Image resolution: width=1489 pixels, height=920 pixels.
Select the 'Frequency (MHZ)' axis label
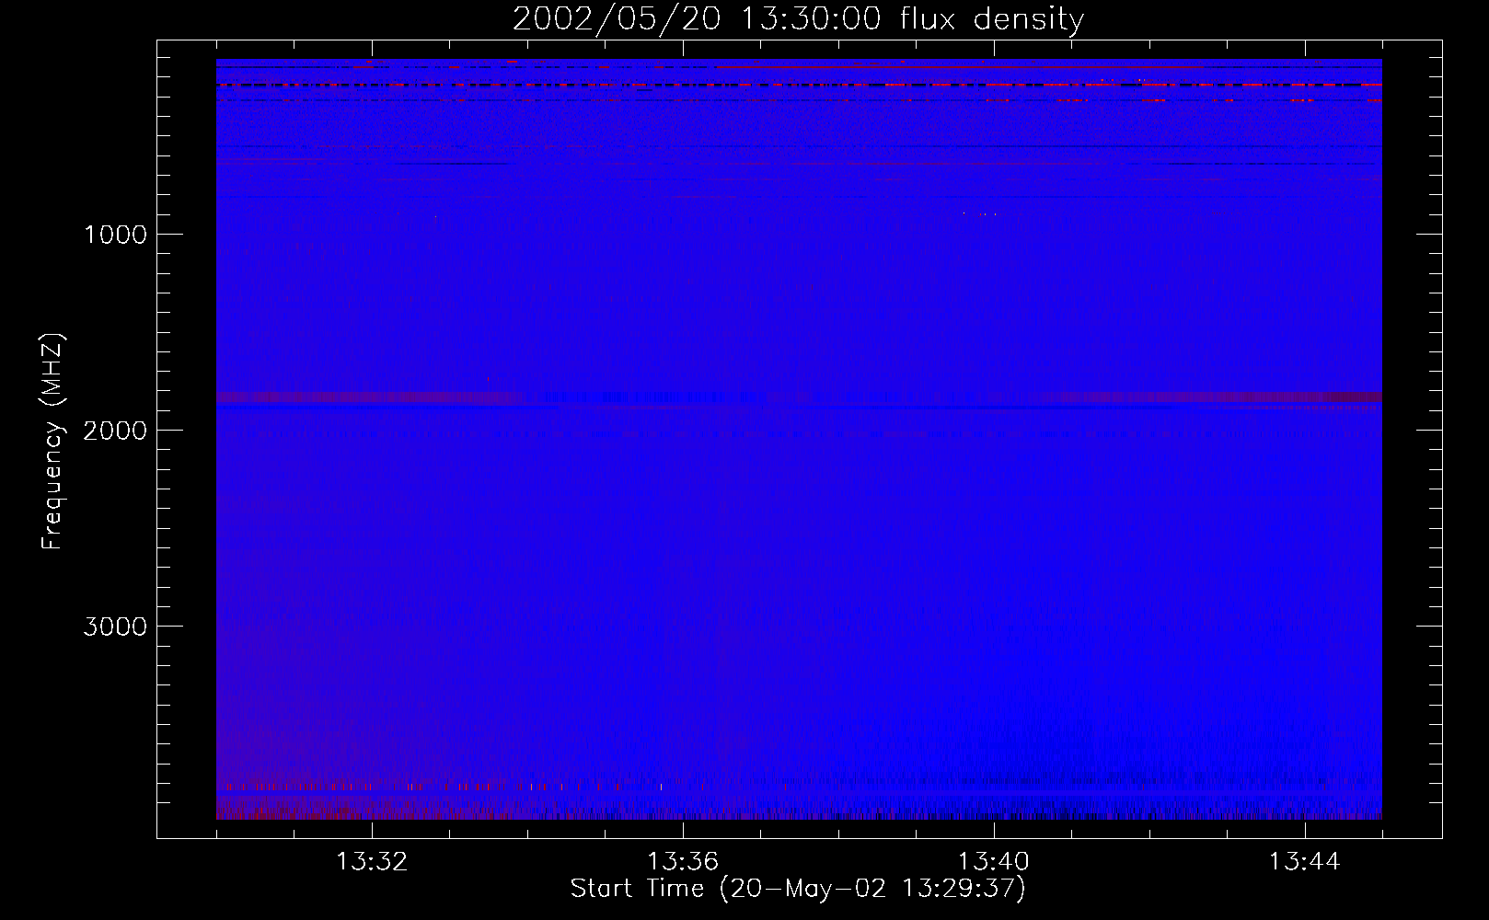pos(52,442)
